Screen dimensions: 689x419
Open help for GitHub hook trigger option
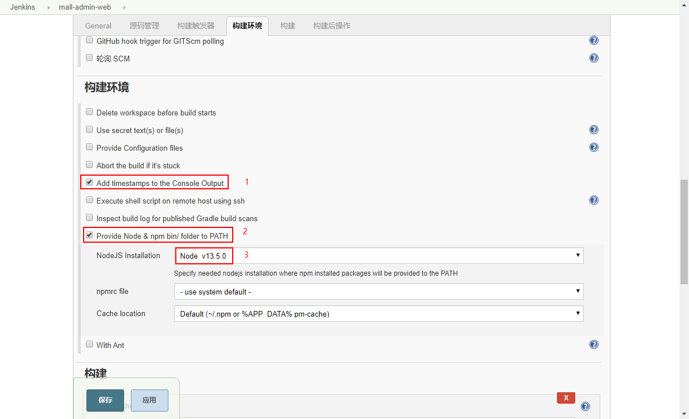point(594,40)
